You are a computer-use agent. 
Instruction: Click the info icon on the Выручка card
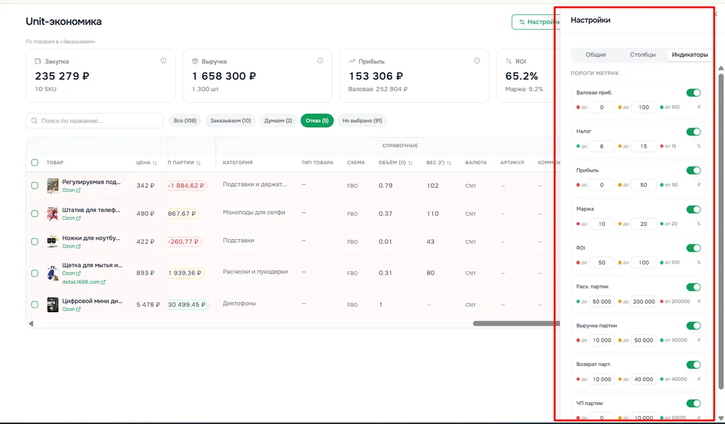click(320, 61)
